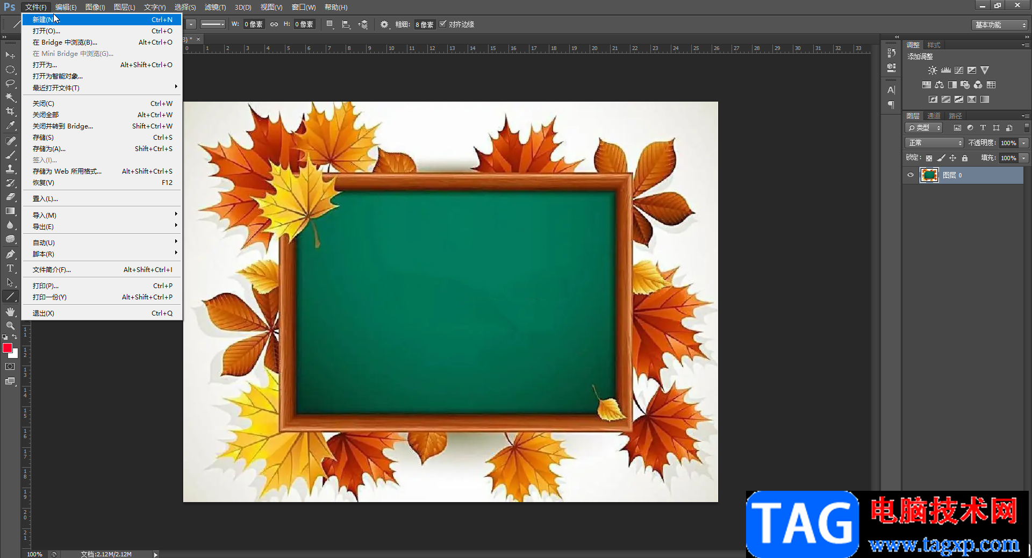This screenshot has height=558, width=1032.
Task: Select the Eyedropper tool
Action: pos(10,126)
